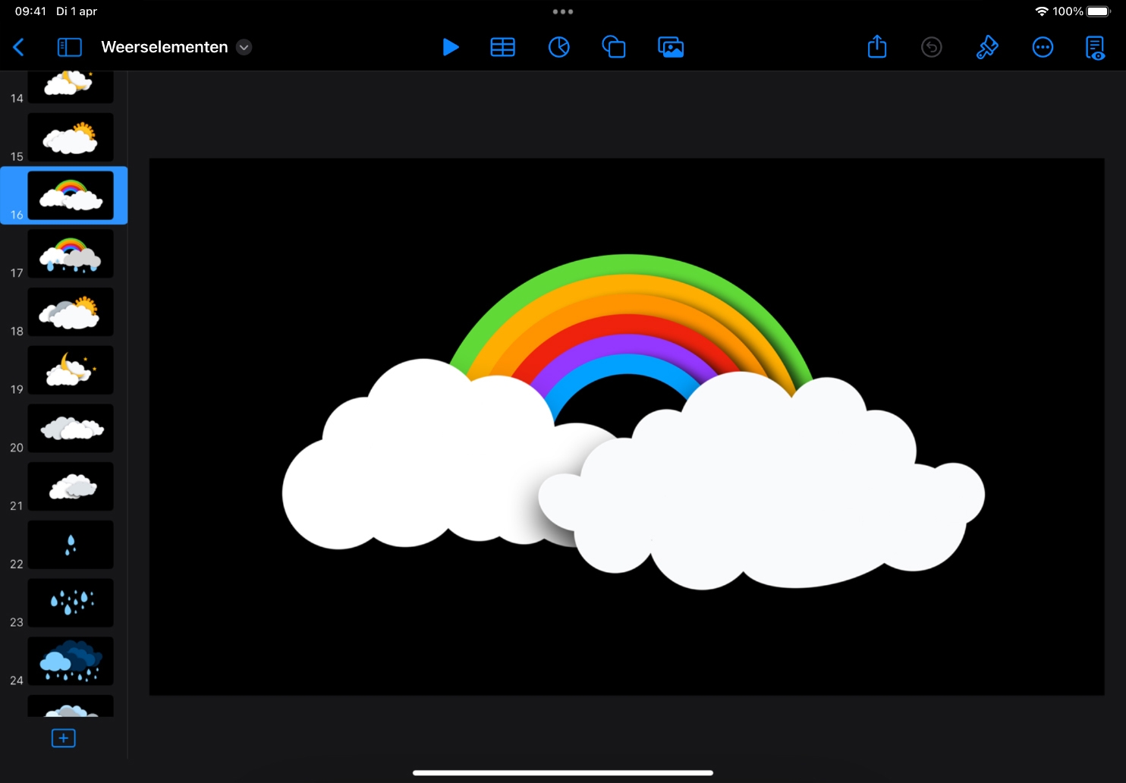1126x783 pixels.
Task: Open the shapes insertion menu
Action: [x=614, y=47]
